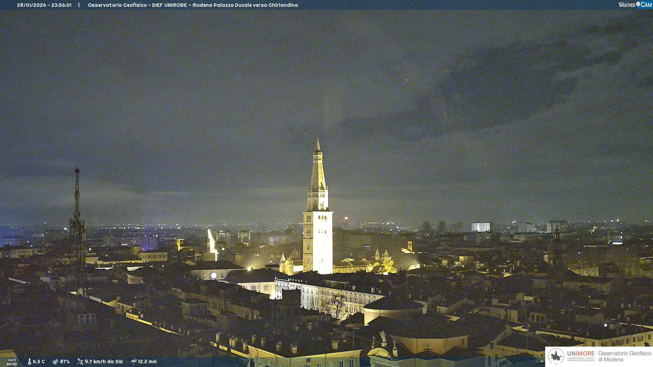This screenshot has width=653, height=367.
Task: Click the 9.7 km/h wind reading
Action: (x=103, y=362)
